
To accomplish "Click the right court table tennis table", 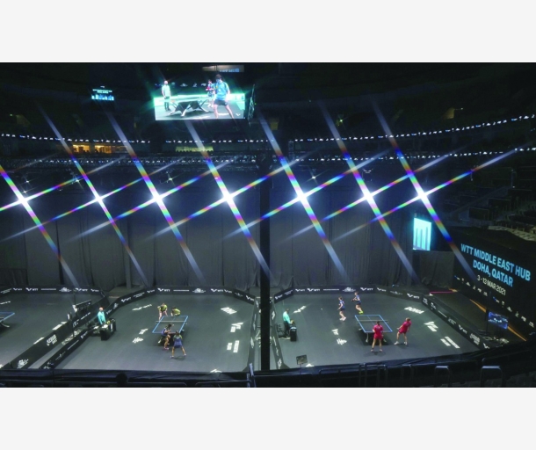I will point(373,323).
